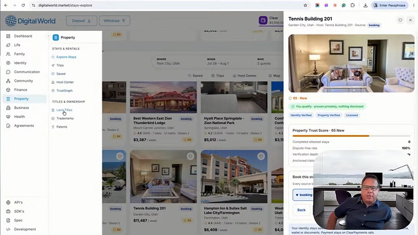Image resolution: width=418 pixels, height=235 pixels.
Task: Reload the browser page
Action: coord(23,5)
